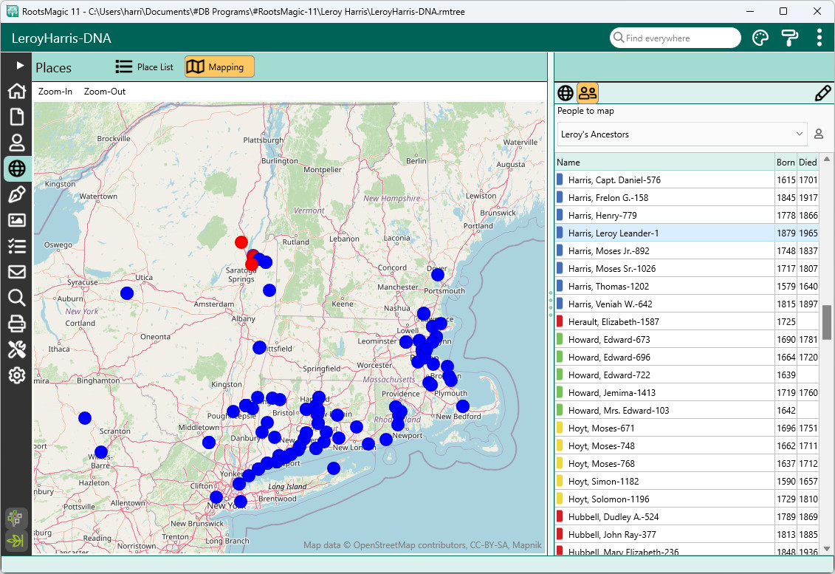Sort by the Name column header

click(664, 162)
